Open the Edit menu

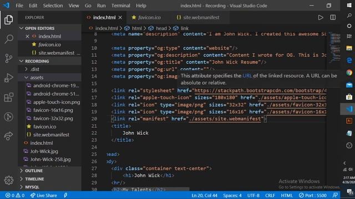coord(33,6)
